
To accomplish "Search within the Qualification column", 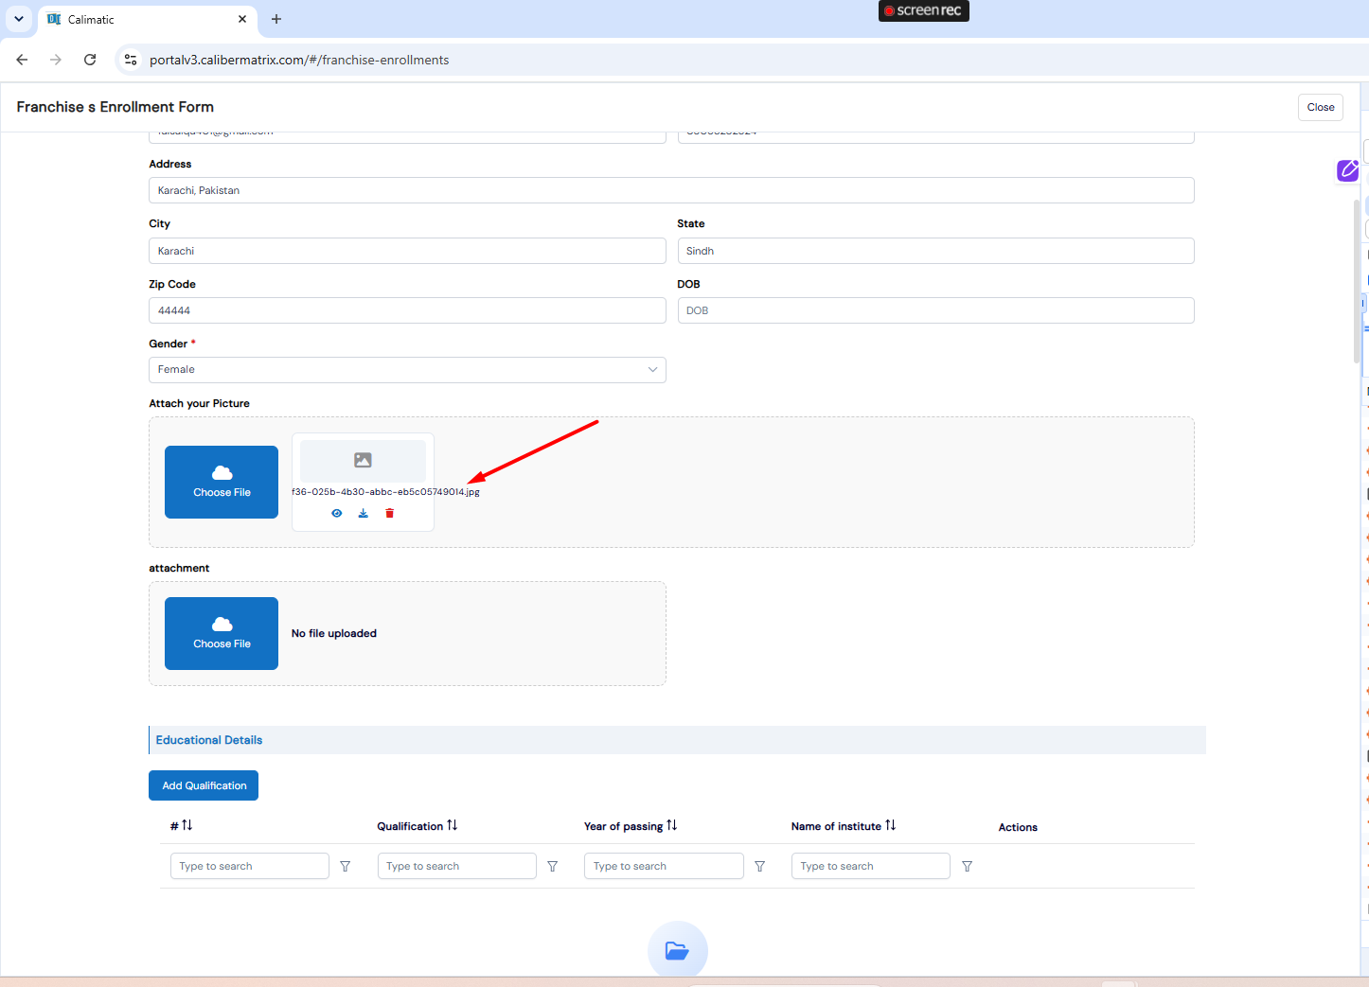I will tap(457, 866).
